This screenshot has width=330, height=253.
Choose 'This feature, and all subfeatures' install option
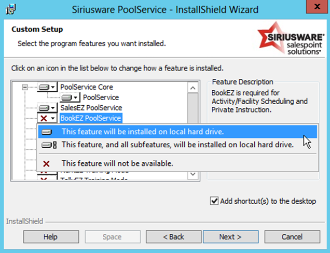tap(177, 145)
